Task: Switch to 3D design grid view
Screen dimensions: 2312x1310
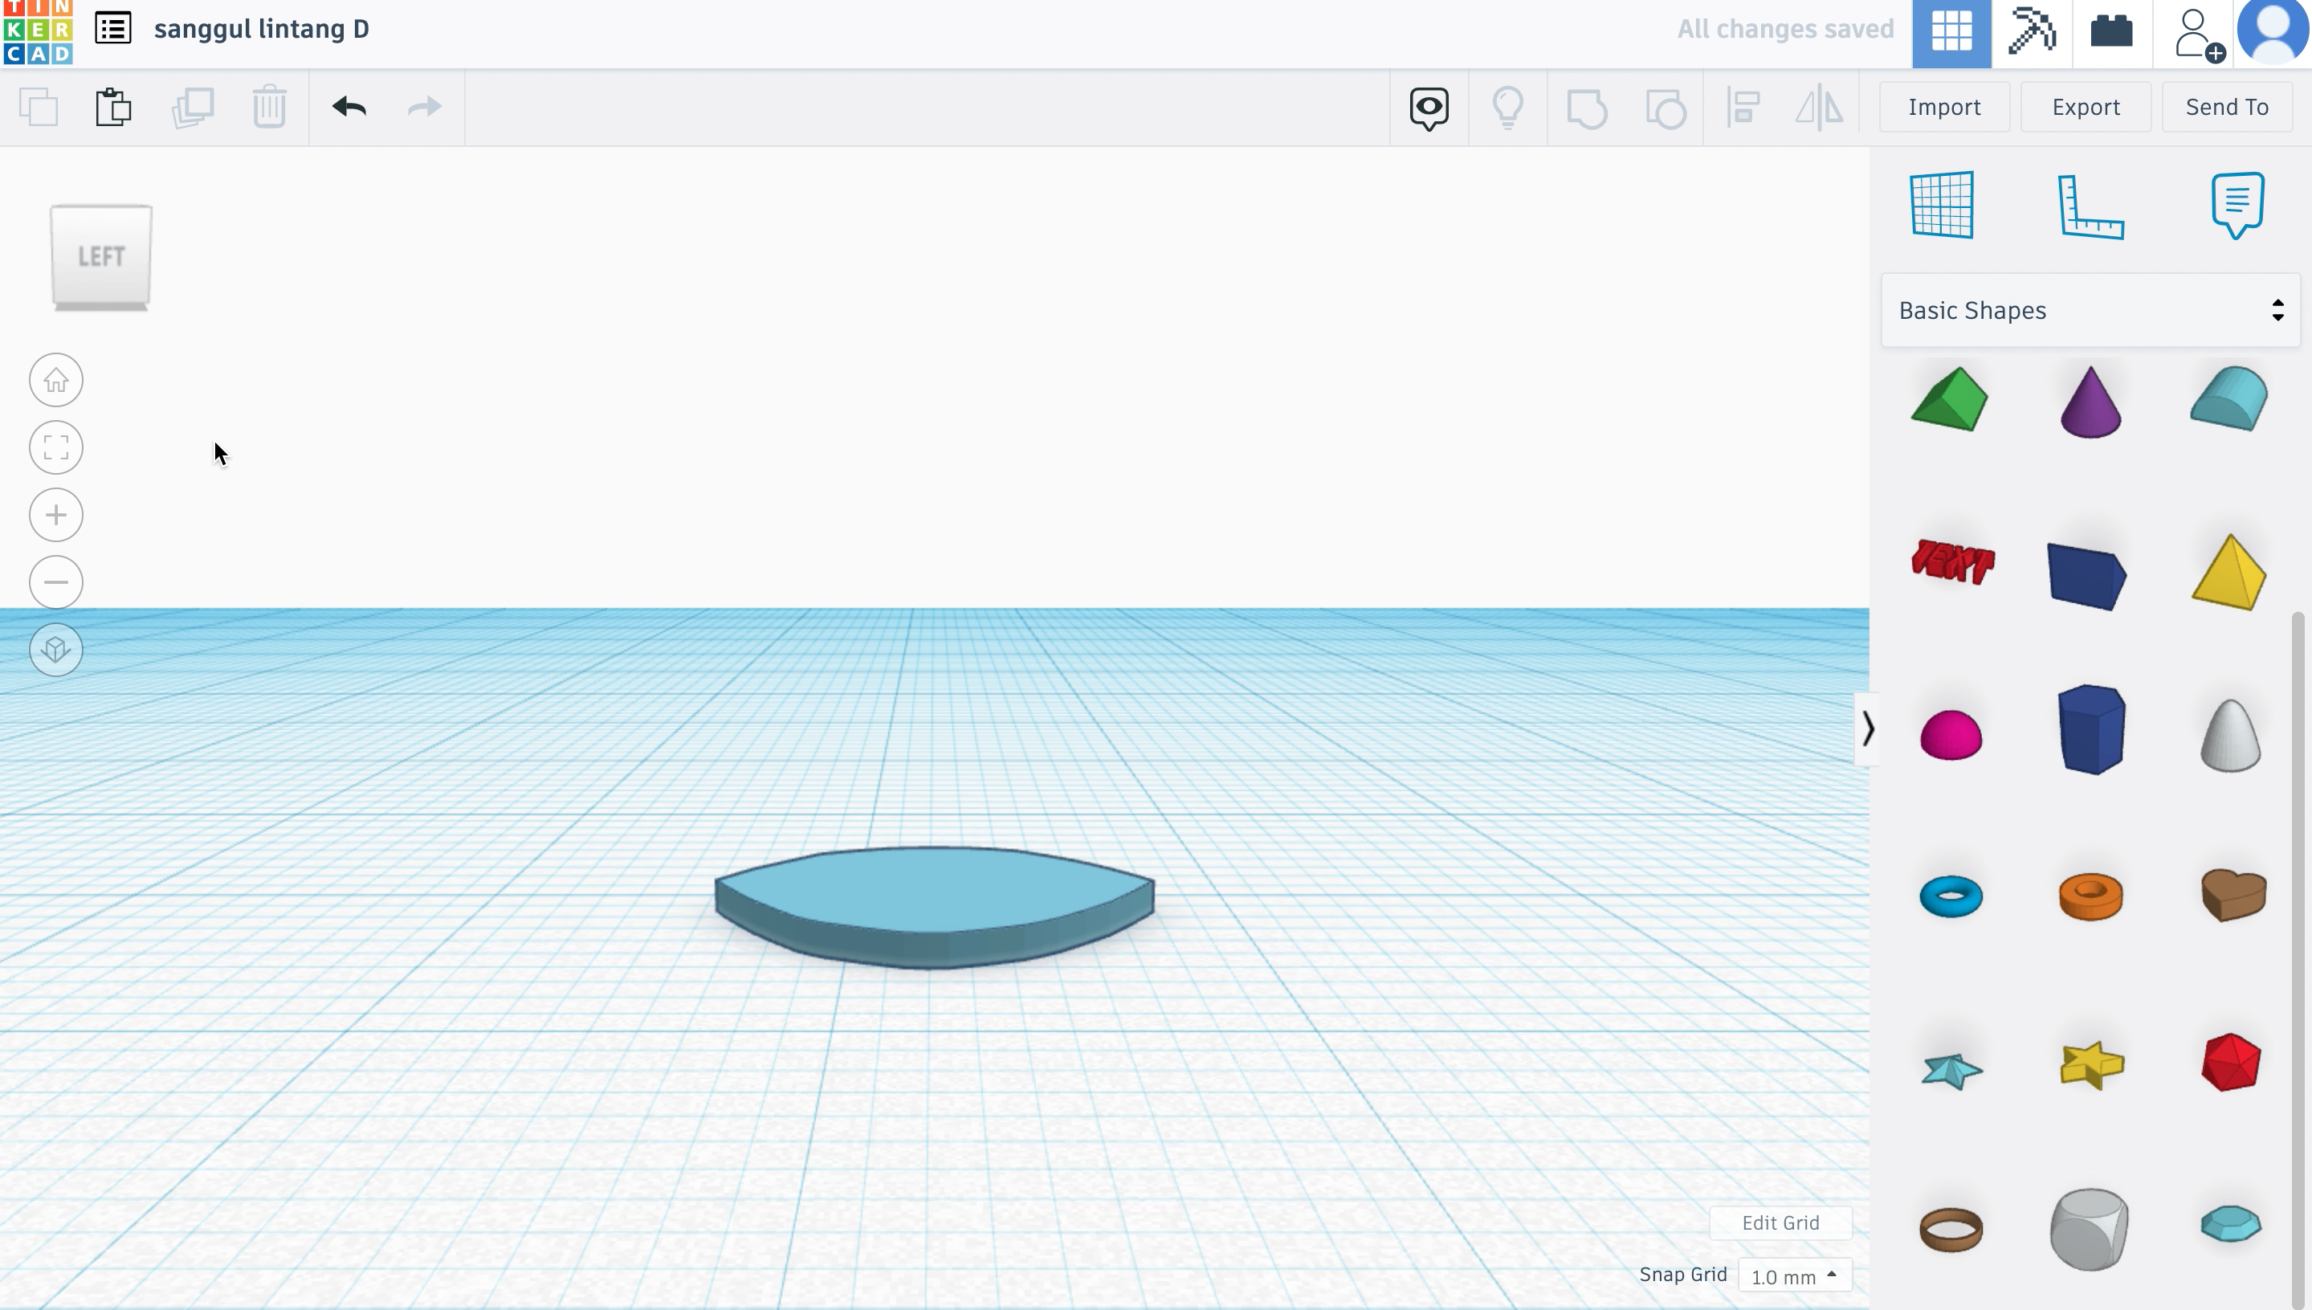Action: pos(1951,33)
